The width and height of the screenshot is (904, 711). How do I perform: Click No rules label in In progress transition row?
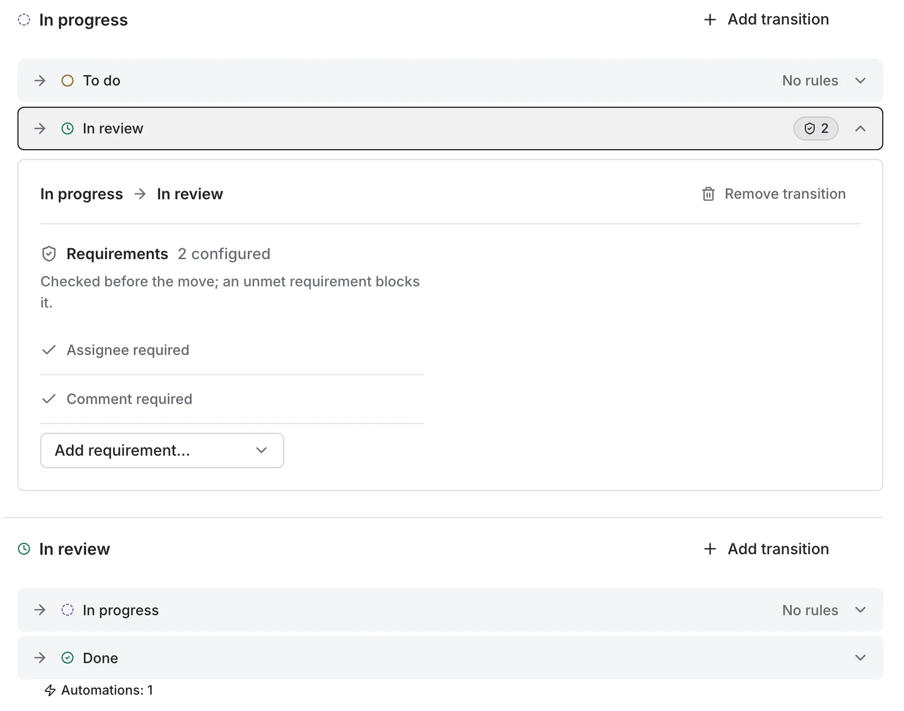[810, 610]
